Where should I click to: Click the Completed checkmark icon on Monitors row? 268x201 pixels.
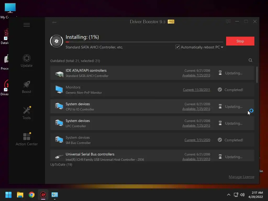click(220, 90)
